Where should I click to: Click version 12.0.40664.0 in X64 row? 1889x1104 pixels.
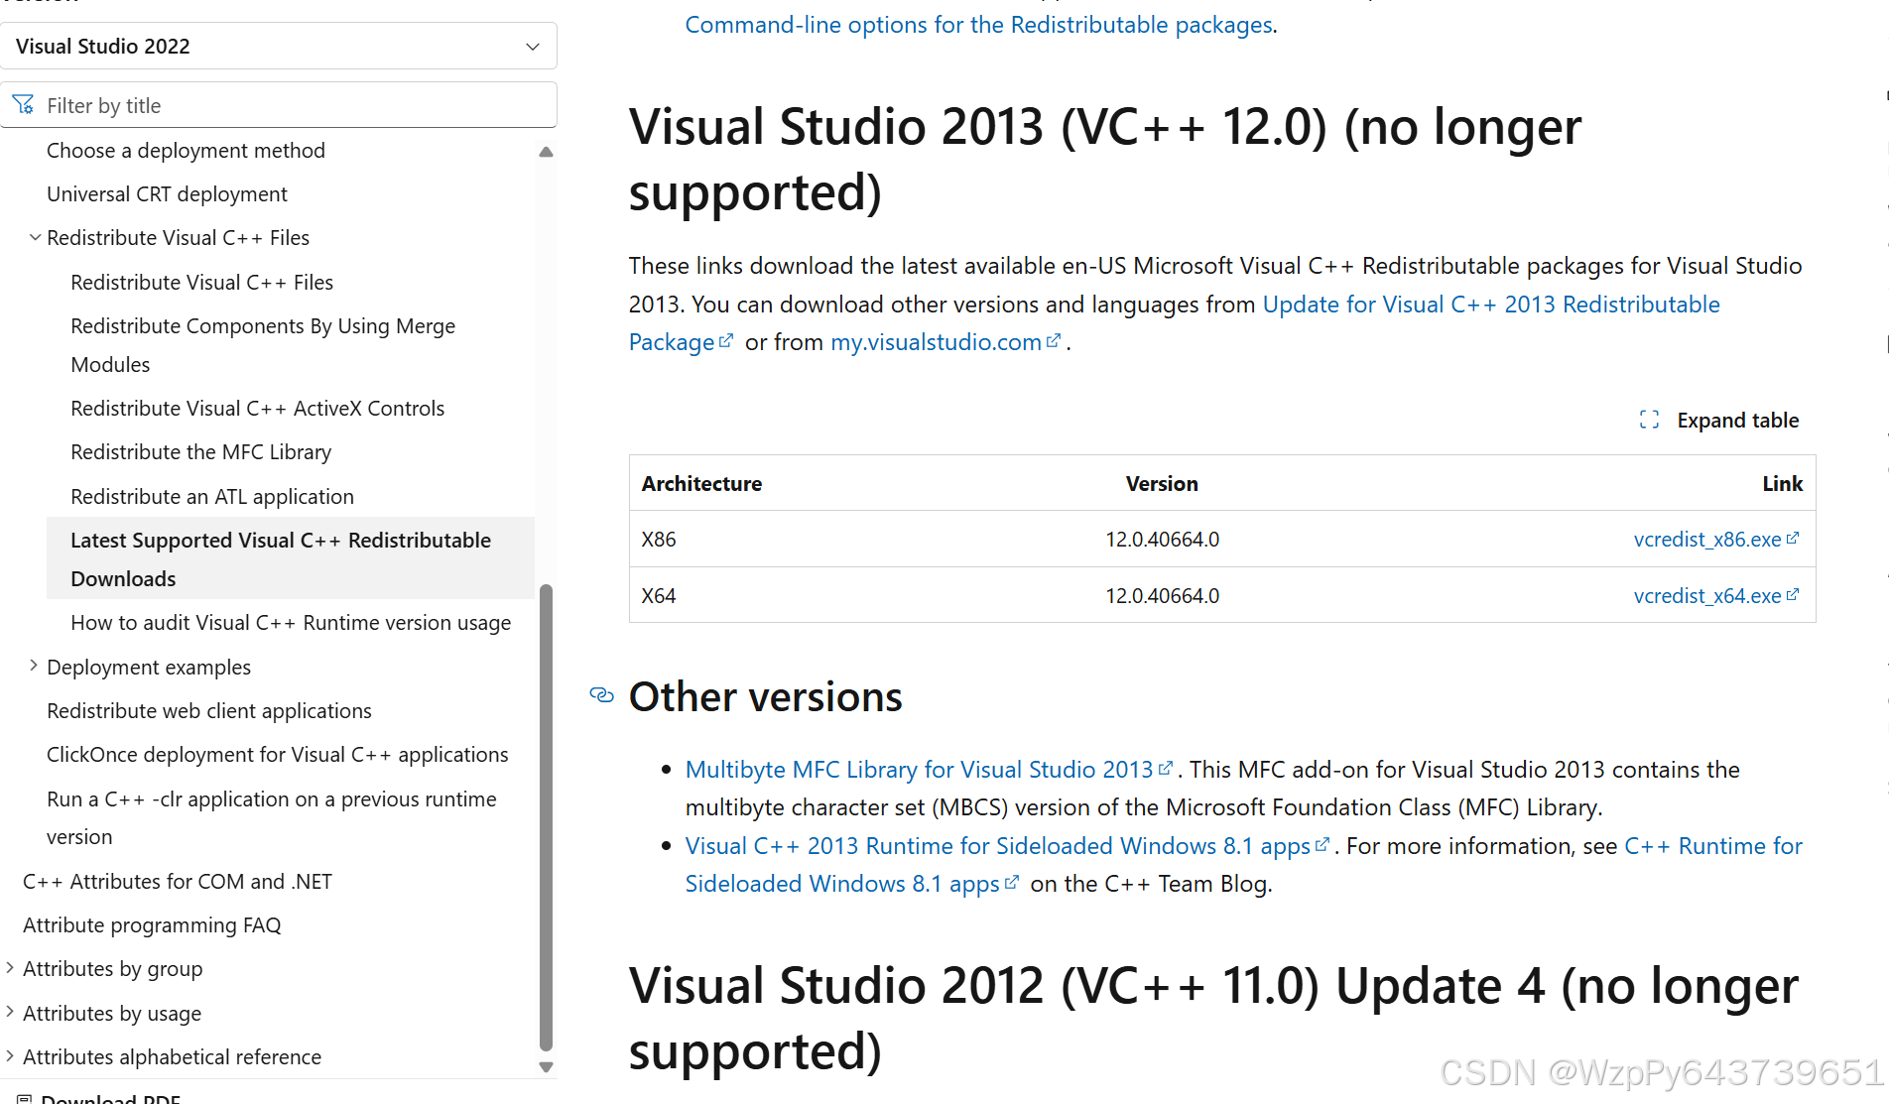pos(1162,595)
